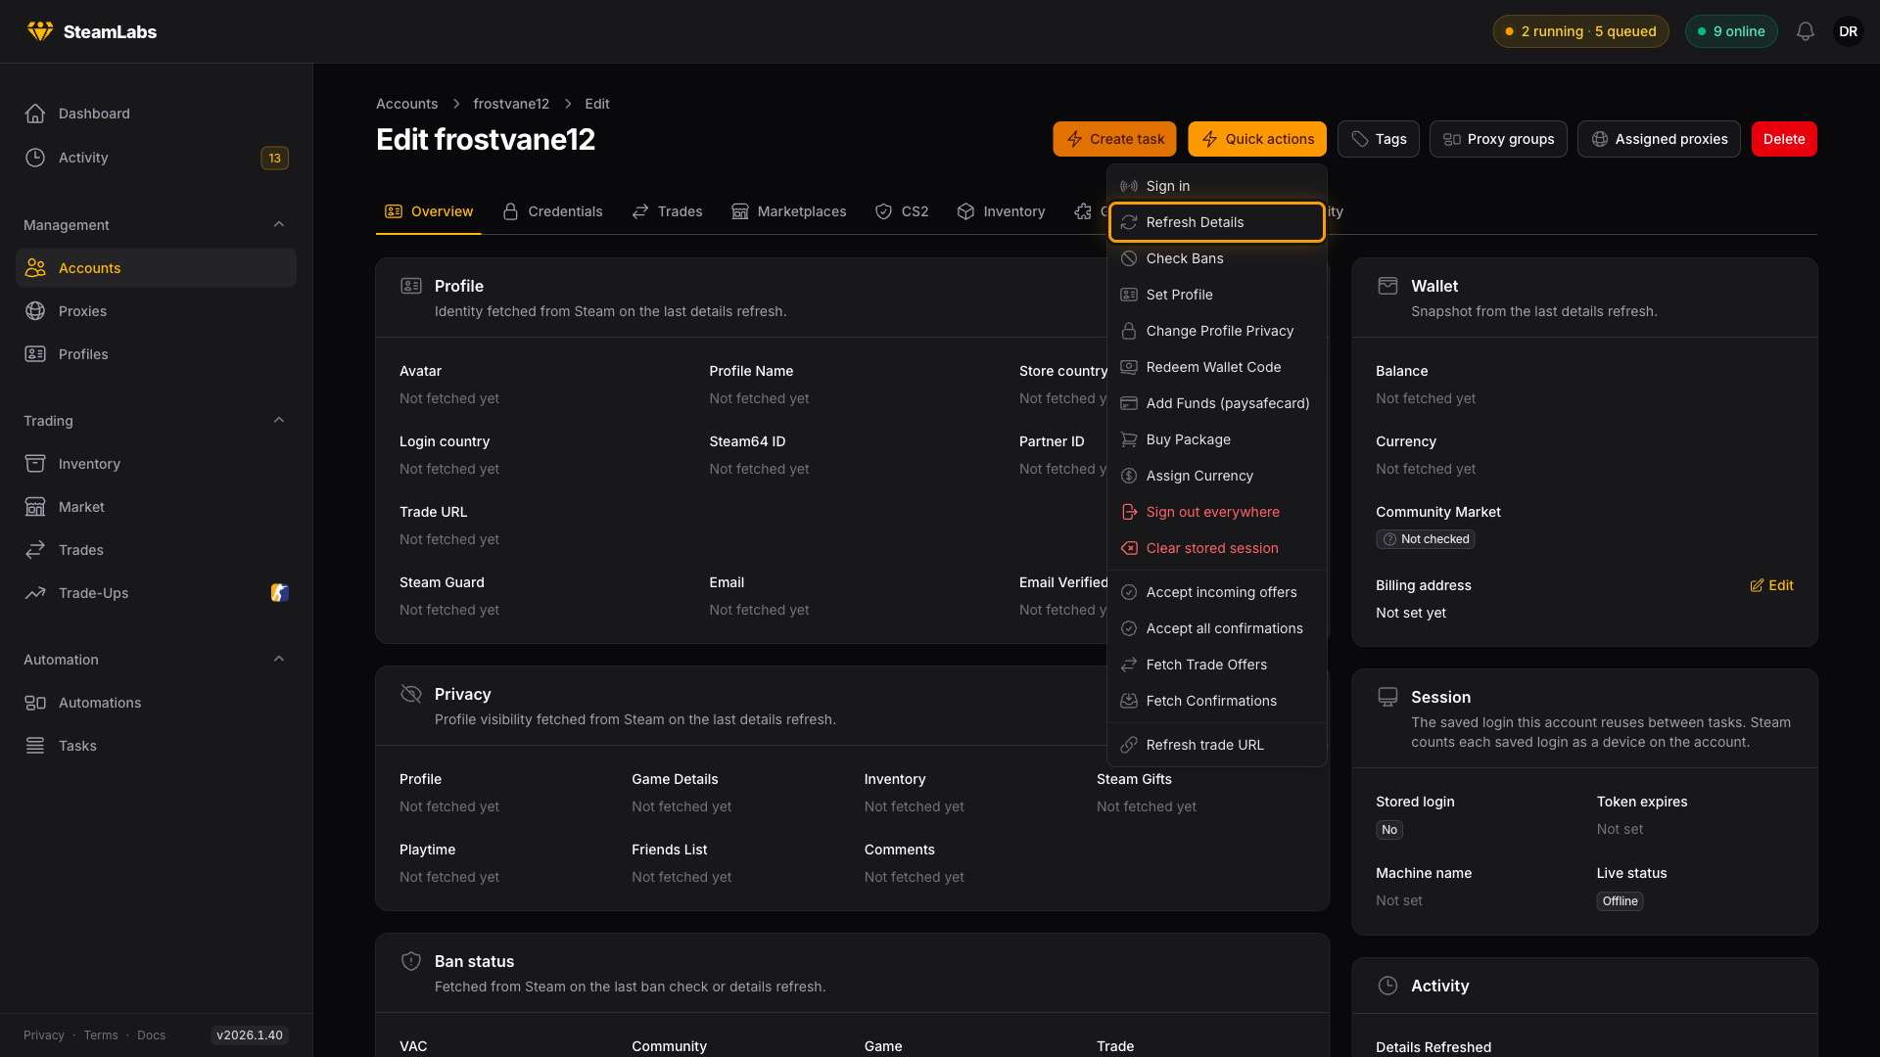The height and width of the screenshot is (1057, 1880).
Task: Click the Trades arrows icon in sidebar
Action: coord(35,550)
